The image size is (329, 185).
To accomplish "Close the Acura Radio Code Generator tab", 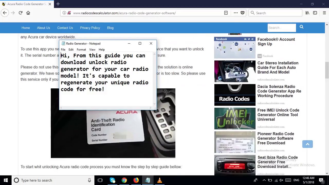I will tap(50, 4).
